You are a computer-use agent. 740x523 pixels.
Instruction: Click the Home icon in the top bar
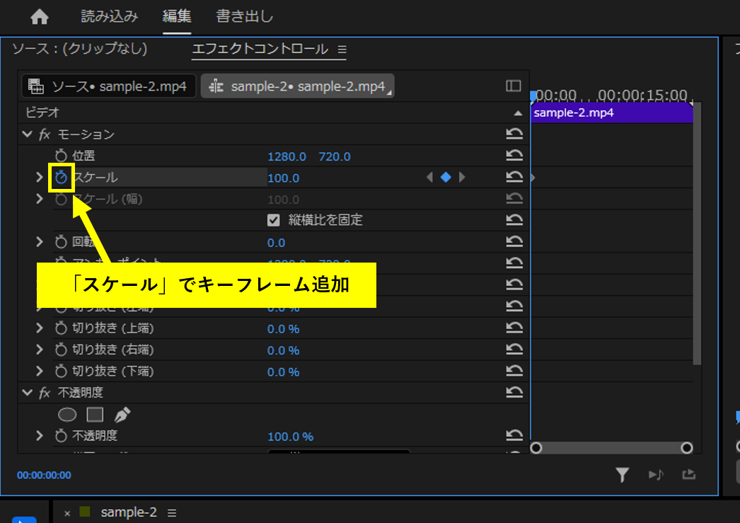(x=39, y=16)
